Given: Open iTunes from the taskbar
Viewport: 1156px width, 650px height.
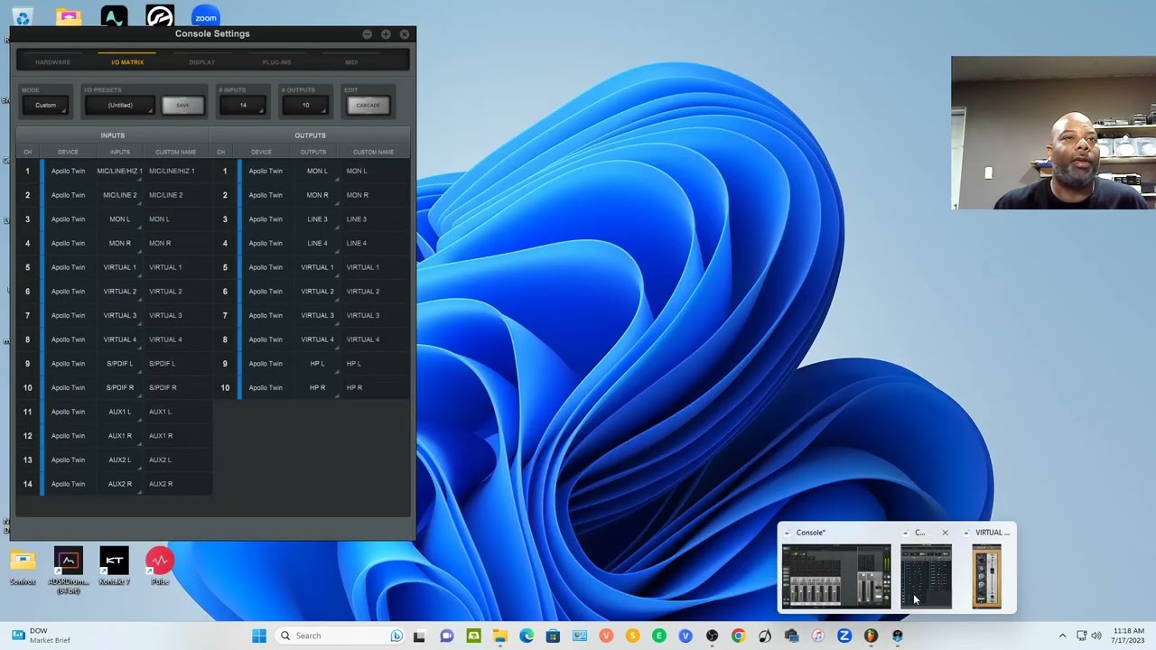Looking at the screenshot, I should point(817,636).
